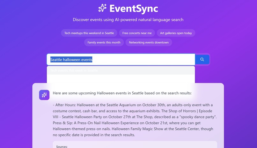Click the AI assistant sparkle avatar
Image resolution: width=257 pixels, height=148 pixels.
(x=44, y=95)
